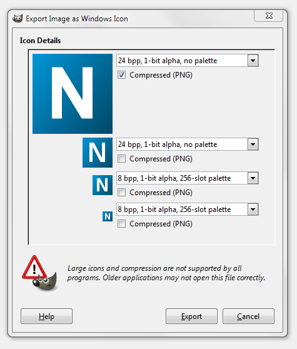
Task: Click the Export button
Action: pyautogui.click(x=191, y=316)
